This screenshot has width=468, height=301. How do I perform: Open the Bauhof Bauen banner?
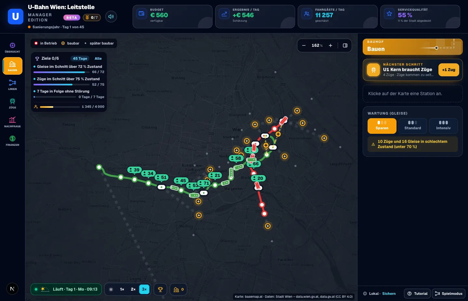413,47
